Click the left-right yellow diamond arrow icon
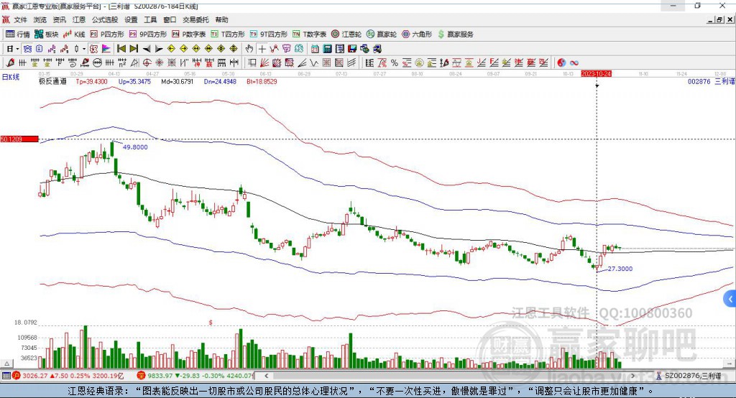The image size is (736, 398). pos(196,49)
